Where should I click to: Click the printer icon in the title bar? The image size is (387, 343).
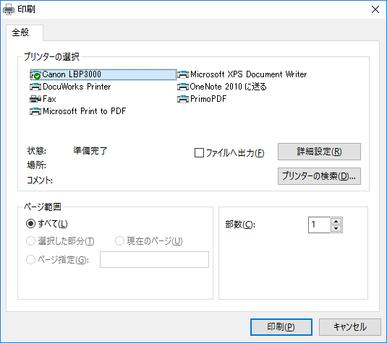pos(9,9)
